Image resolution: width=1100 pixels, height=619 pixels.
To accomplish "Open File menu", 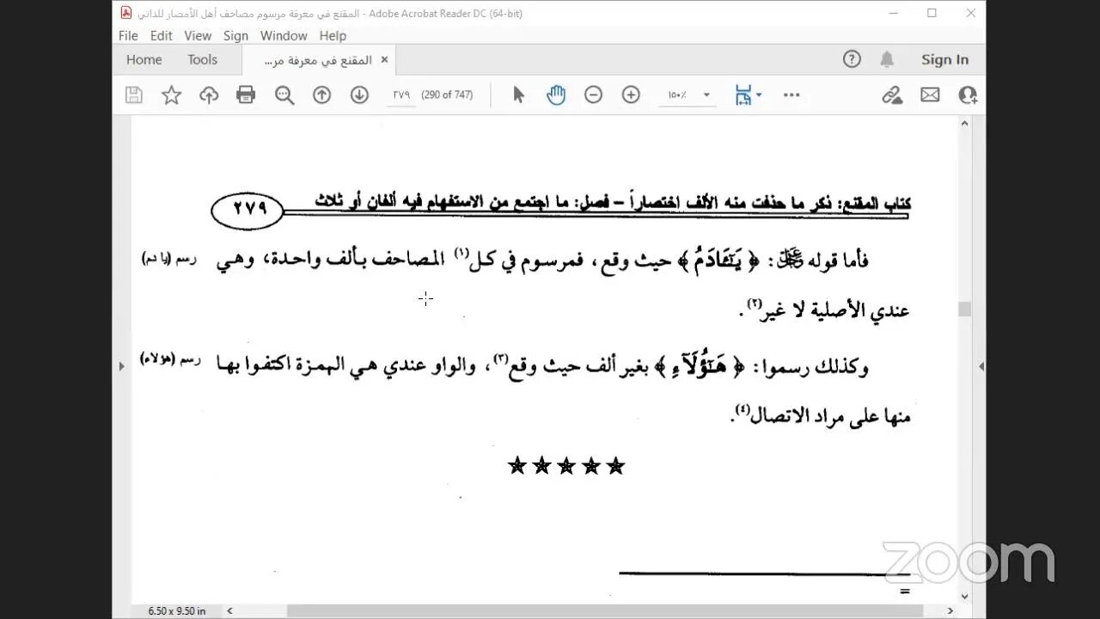I will [128, 35].
